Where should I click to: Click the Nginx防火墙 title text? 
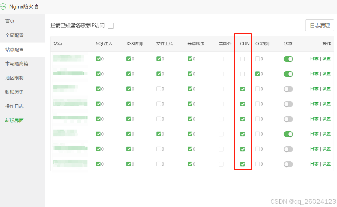(x=24, y=7)
